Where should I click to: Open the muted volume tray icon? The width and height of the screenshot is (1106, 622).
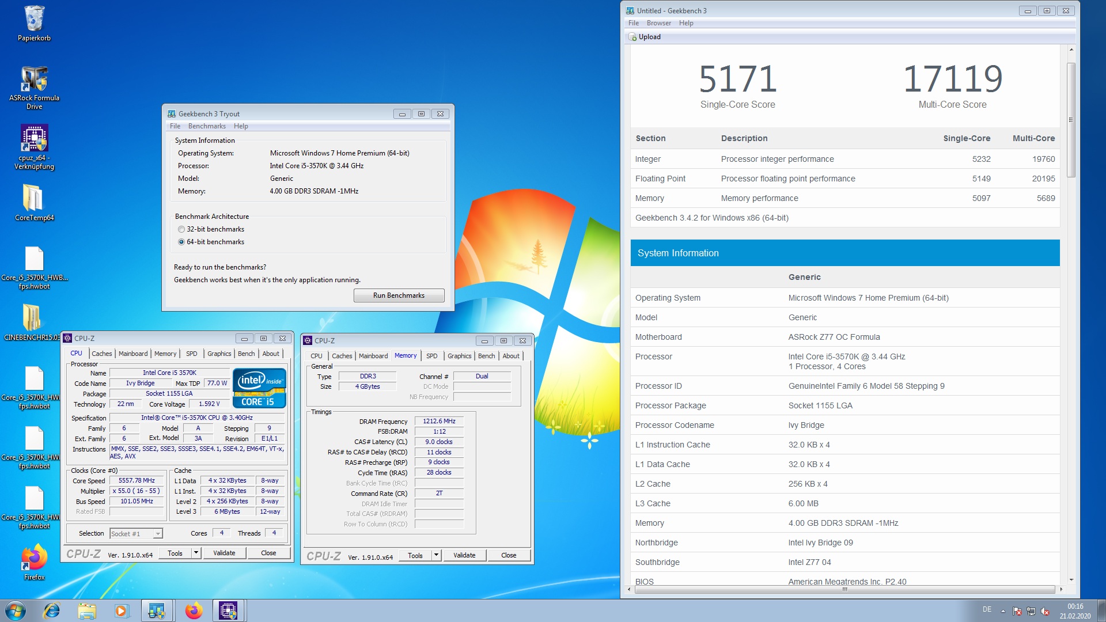pos(1045,611)
